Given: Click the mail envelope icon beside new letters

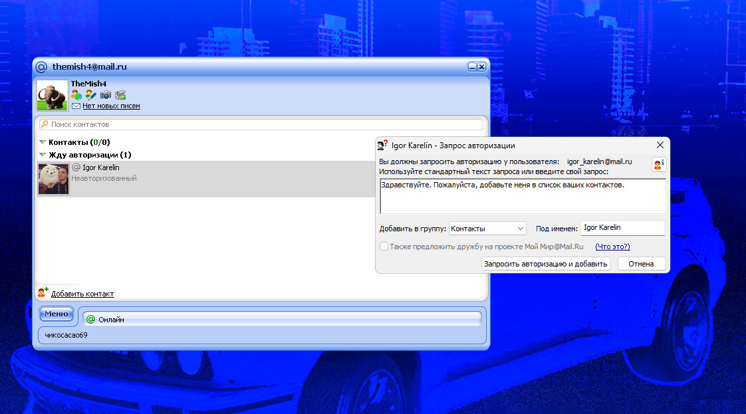Looking at the screenshot, I should coord(76,106).
